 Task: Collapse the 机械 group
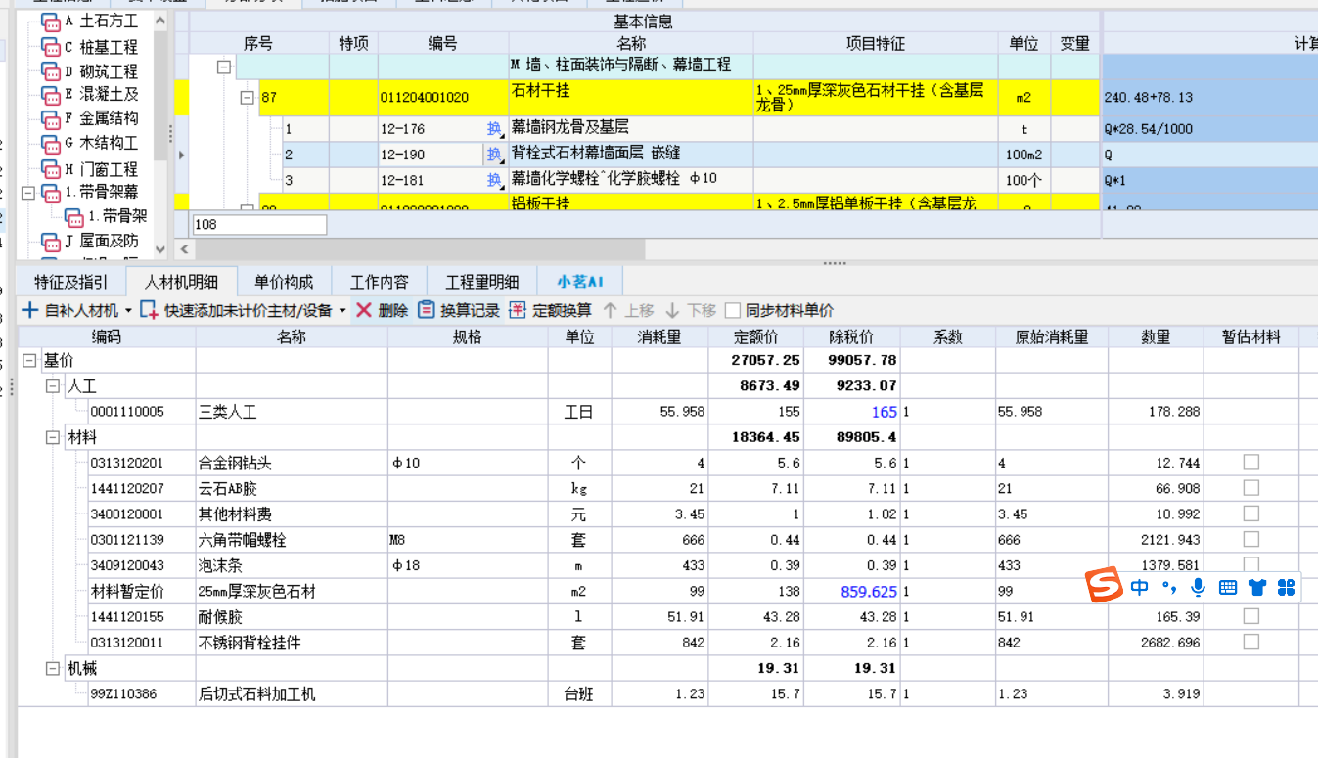pyautogui.click(x=53, y=669)
